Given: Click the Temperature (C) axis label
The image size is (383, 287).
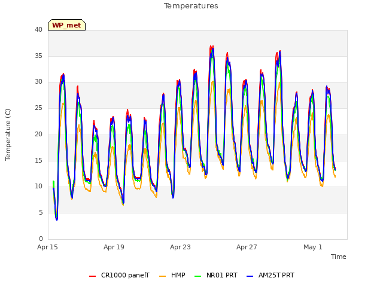Looking at the screenshot, I should point(8,135).
